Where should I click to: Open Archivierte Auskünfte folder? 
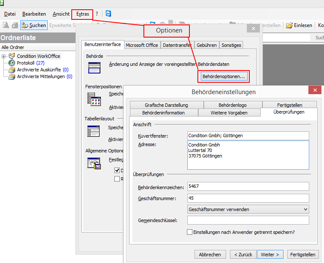(39, 70)
